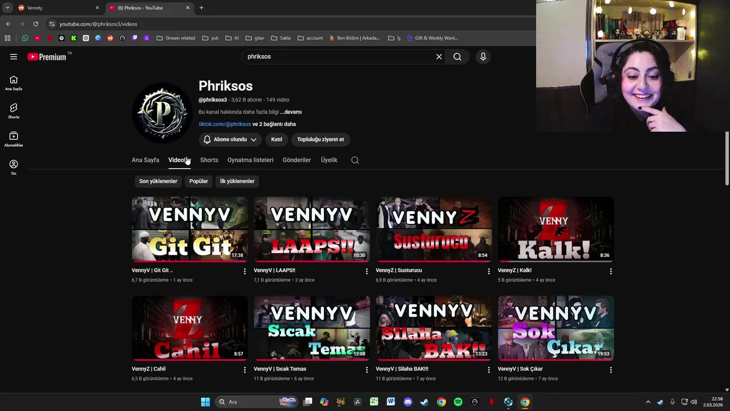Click the Chrome address bar URL

click(x=98, y=24)
